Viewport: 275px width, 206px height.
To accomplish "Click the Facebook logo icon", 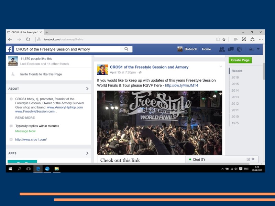I will tap(9, 49).
